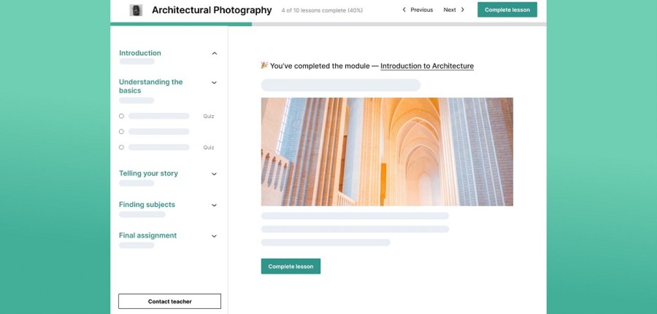Click the right arrow beside Next
The height and width of the screenshot is (314, 657).
(462, 10)
